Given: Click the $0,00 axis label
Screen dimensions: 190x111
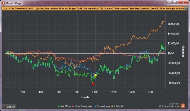Looking at the screenshot, I should (171, 53).
